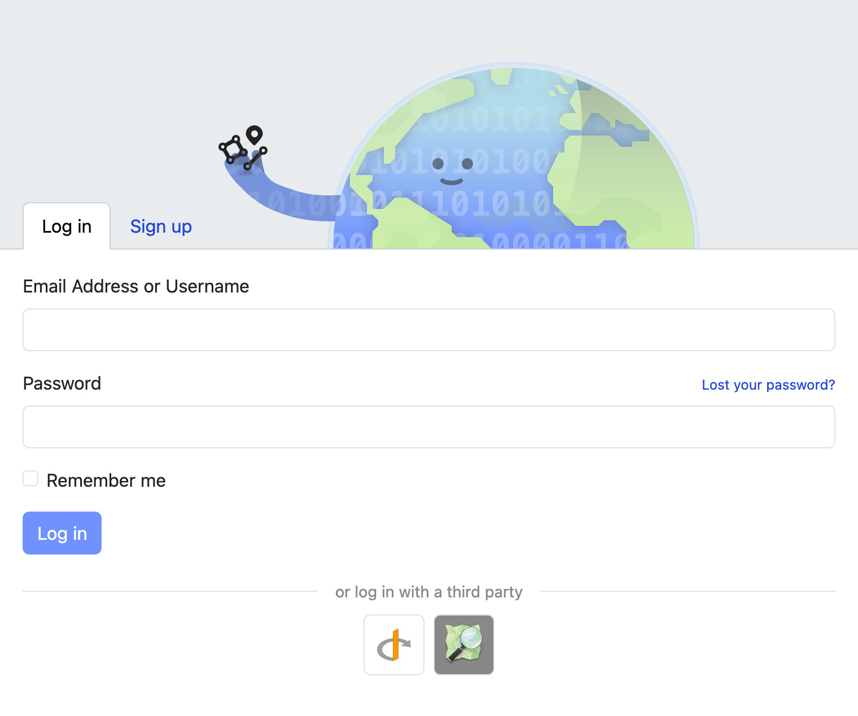Log in with the OpenID icon

(x=394, y=645)
